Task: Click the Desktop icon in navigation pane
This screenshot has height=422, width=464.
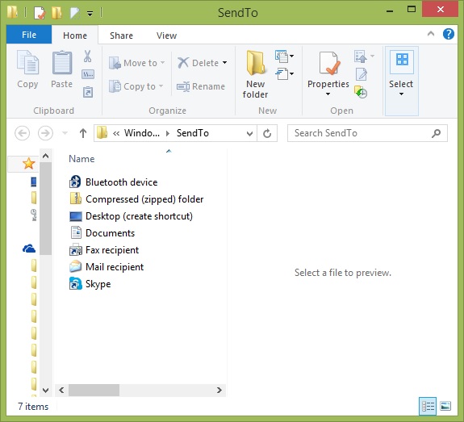Action: [x=34, y=182]
